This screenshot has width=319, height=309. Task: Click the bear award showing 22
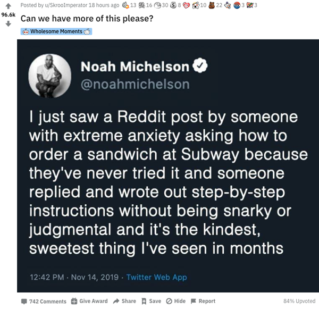(212, 5)
